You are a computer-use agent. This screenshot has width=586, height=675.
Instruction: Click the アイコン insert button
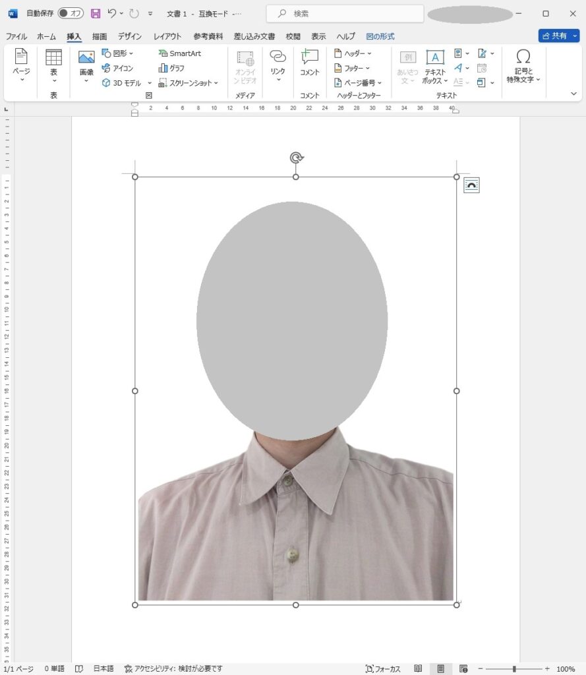[x=117, y=68]
